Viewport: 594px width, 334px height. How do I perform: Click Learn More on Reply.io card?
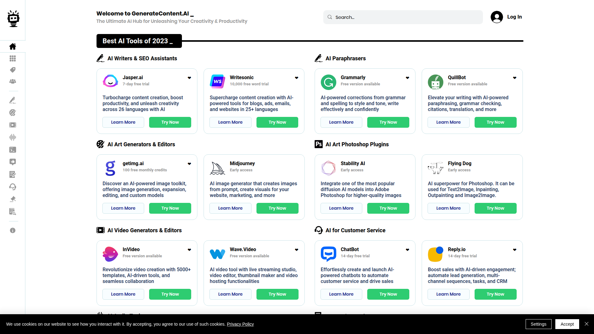(x=448, y=294)
